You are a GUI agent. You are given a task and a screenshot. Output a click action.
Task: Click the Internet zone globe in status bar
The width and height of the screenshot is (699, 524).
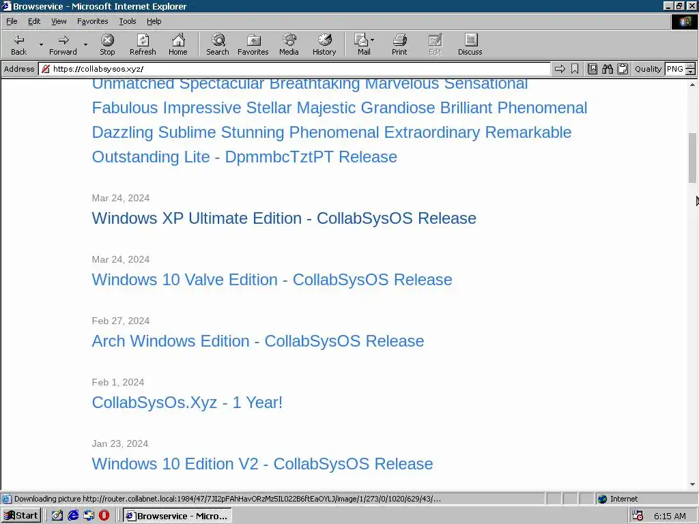602,499
